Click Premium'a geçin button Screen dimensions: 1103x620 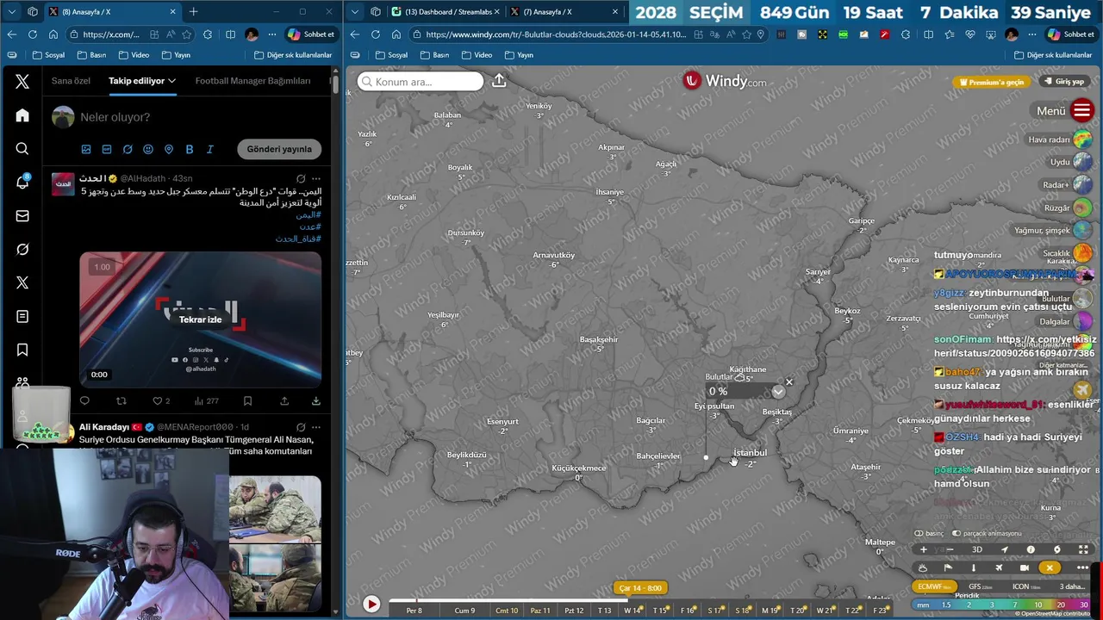tap(991, 82)
